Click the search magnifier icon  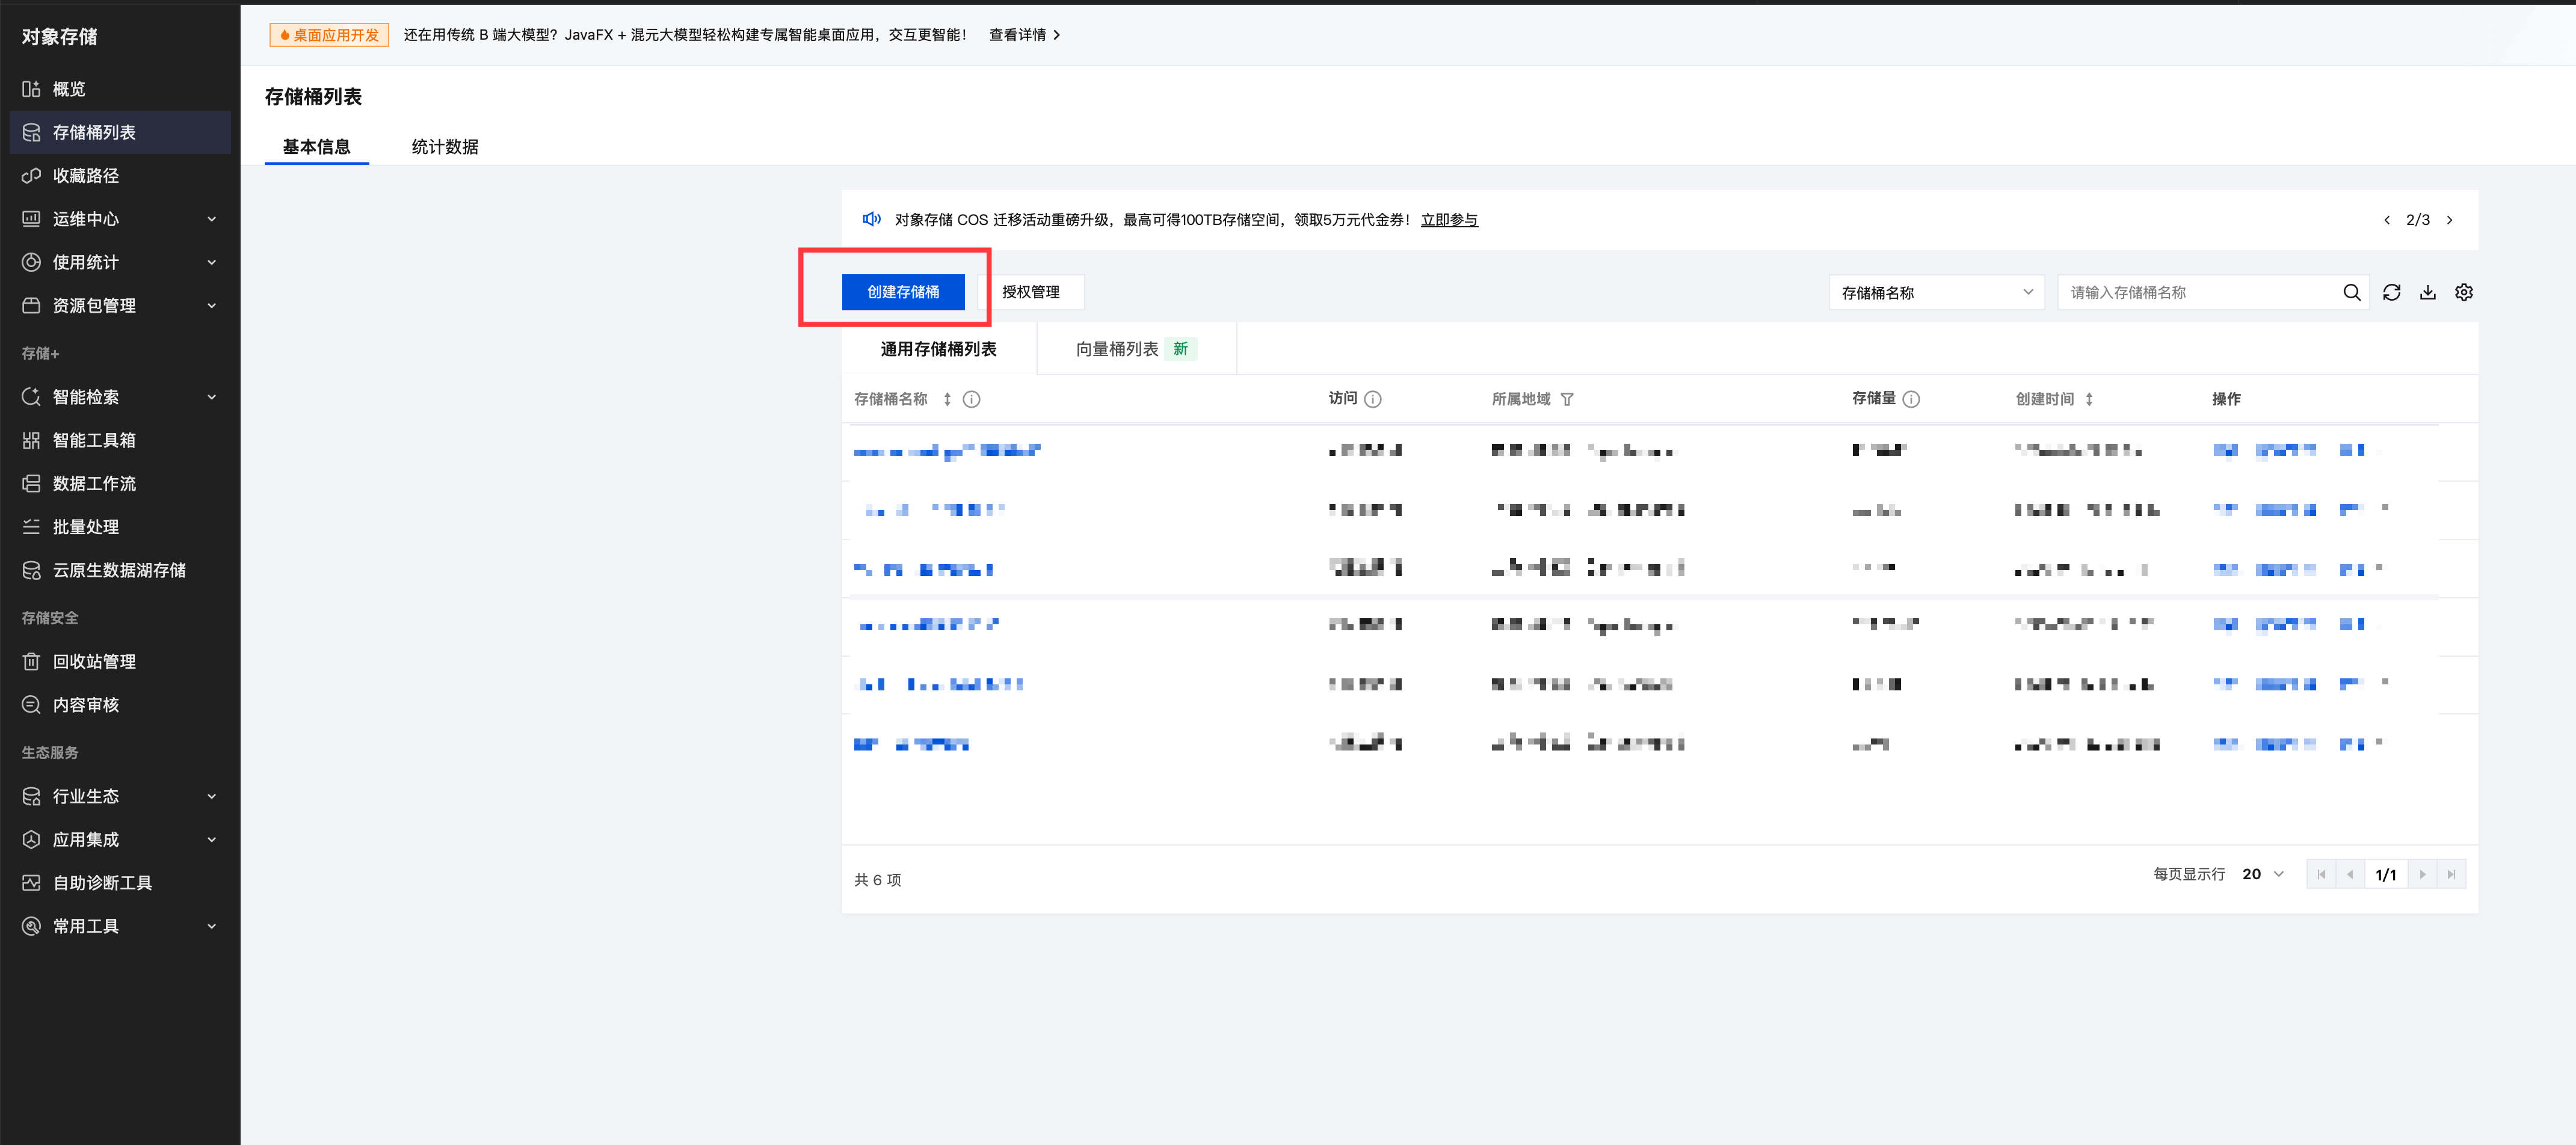(x=2351, y=292)
